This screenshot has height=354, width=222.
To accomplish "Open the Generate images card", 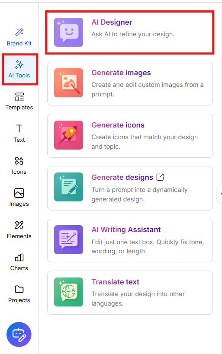I will point(130,83).
